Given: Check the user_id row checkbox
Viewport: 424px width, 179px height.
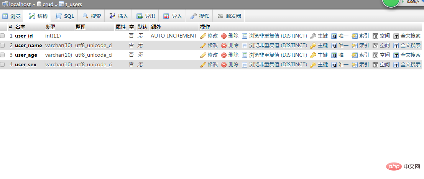Looking at the screenshot, I should tap(3, 36).
